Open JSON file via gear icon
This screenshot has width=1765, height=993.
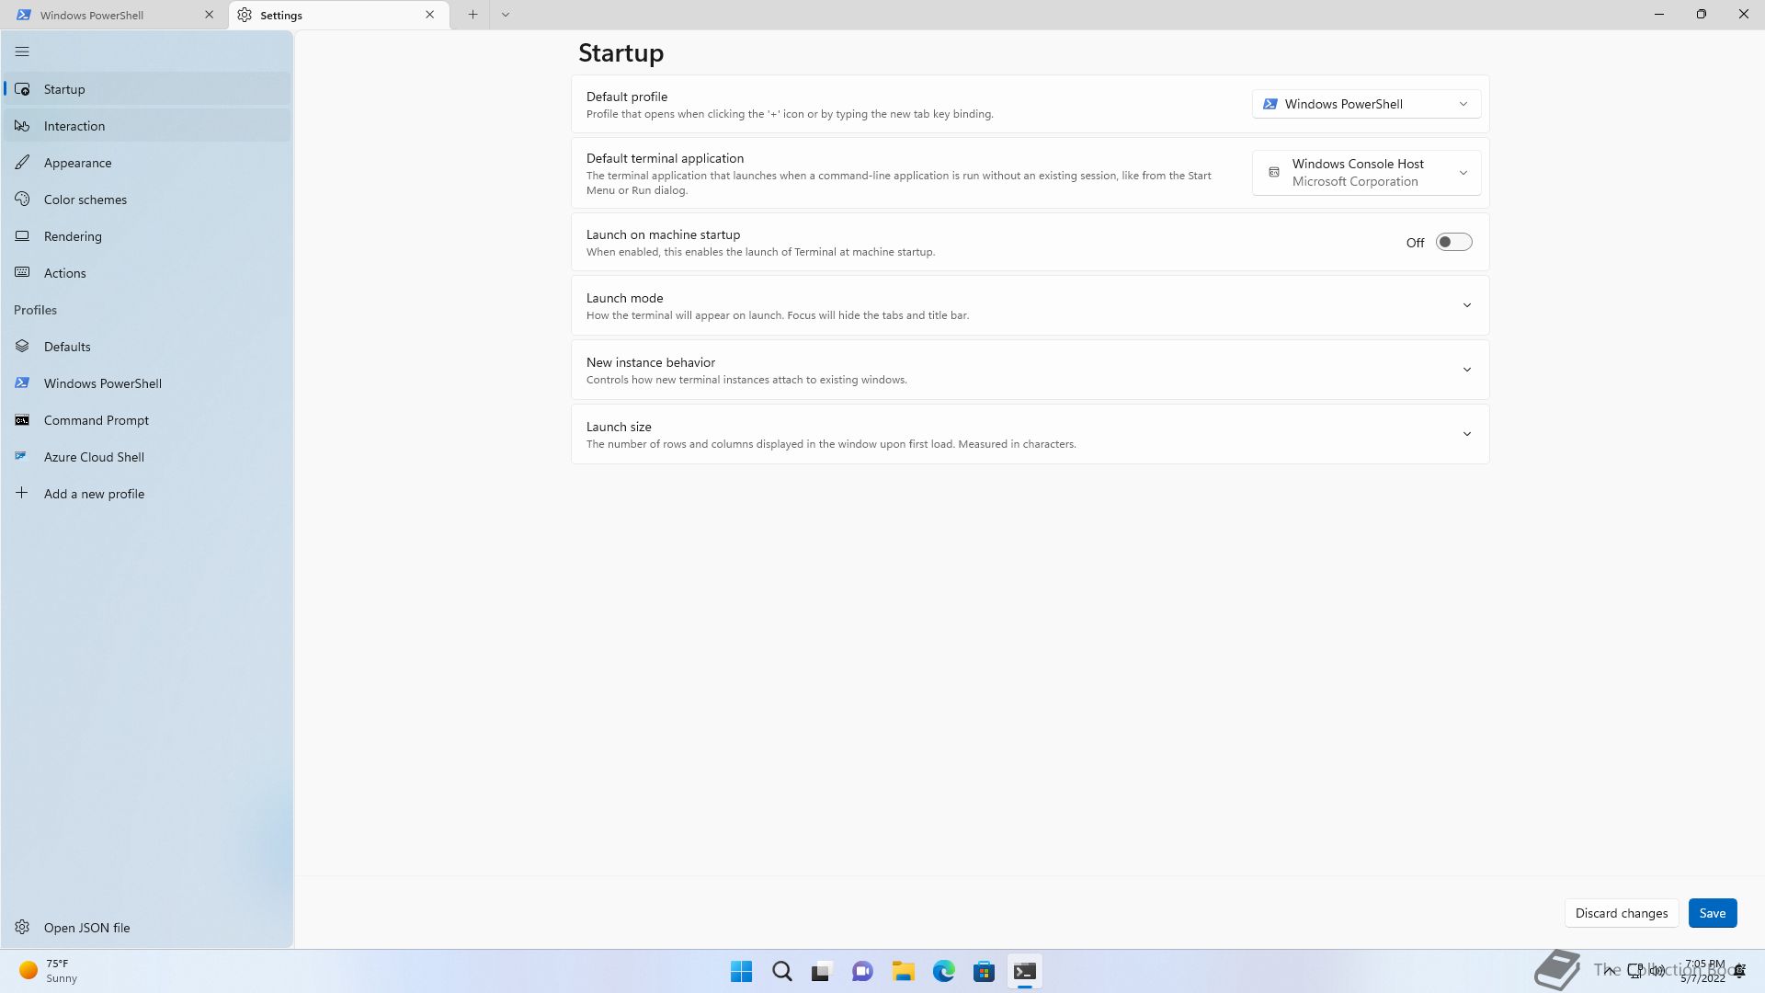click(22, 927)
